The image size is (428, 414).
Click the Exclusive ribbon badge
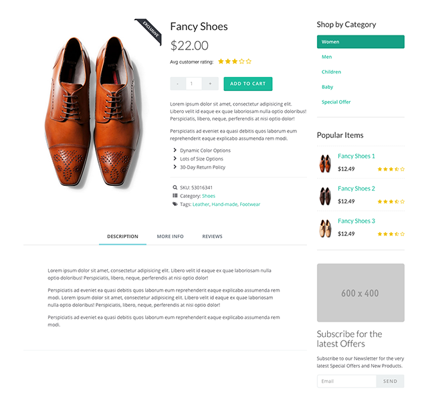coord(149,31)
